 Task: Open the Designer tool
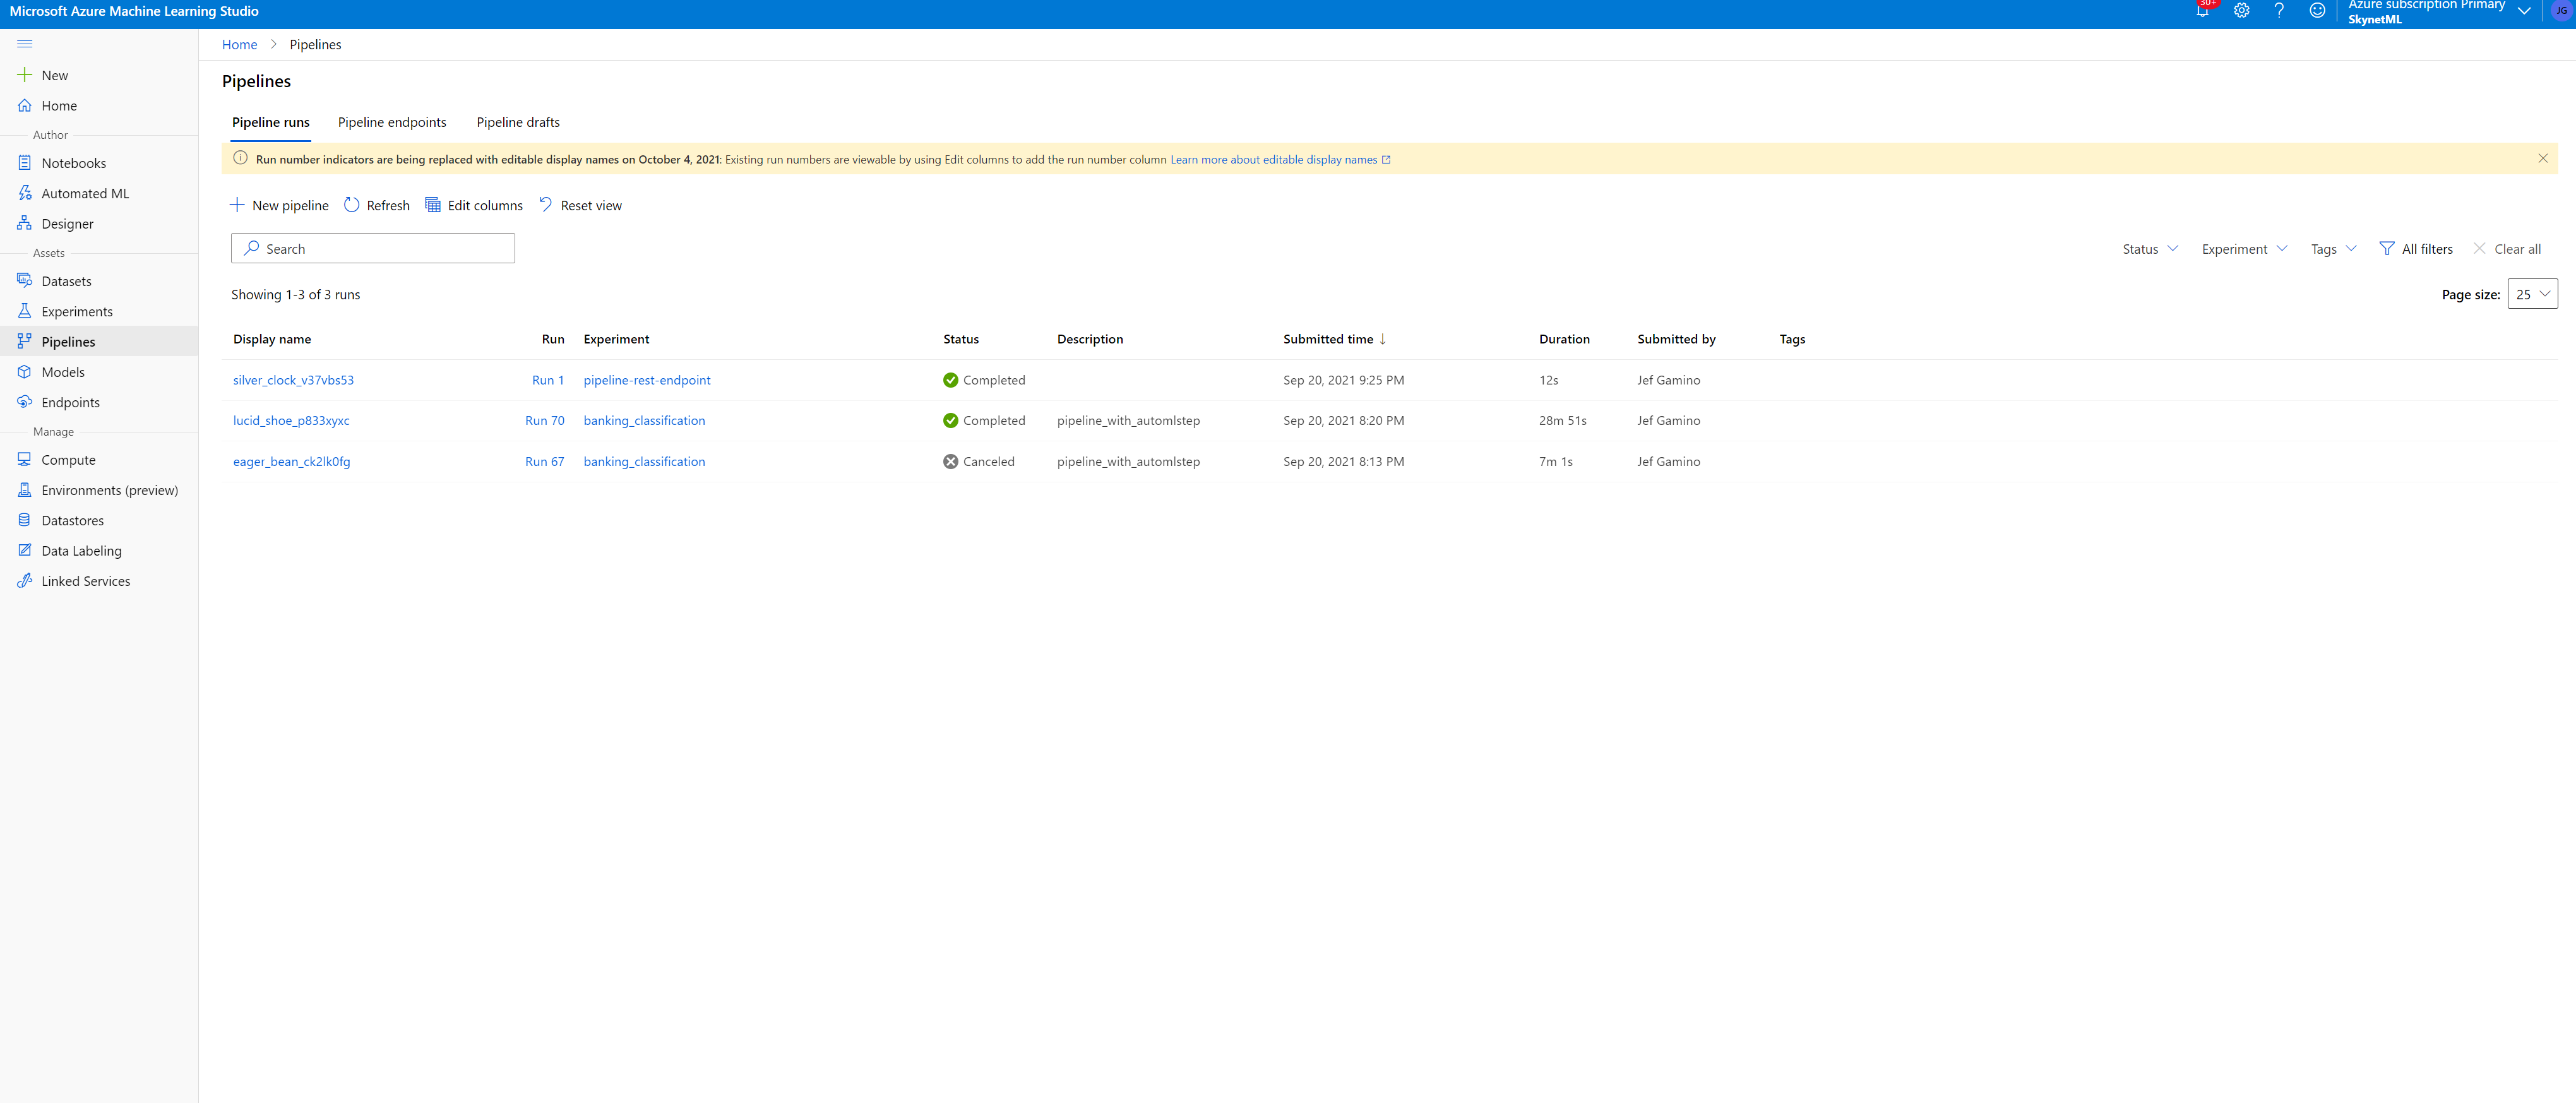[x=68, y=223]
